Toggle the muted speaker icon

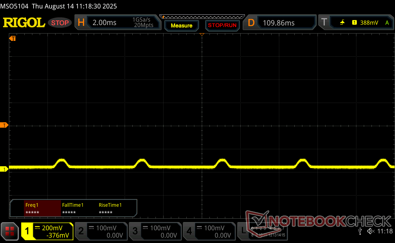(x=371, y=231)
